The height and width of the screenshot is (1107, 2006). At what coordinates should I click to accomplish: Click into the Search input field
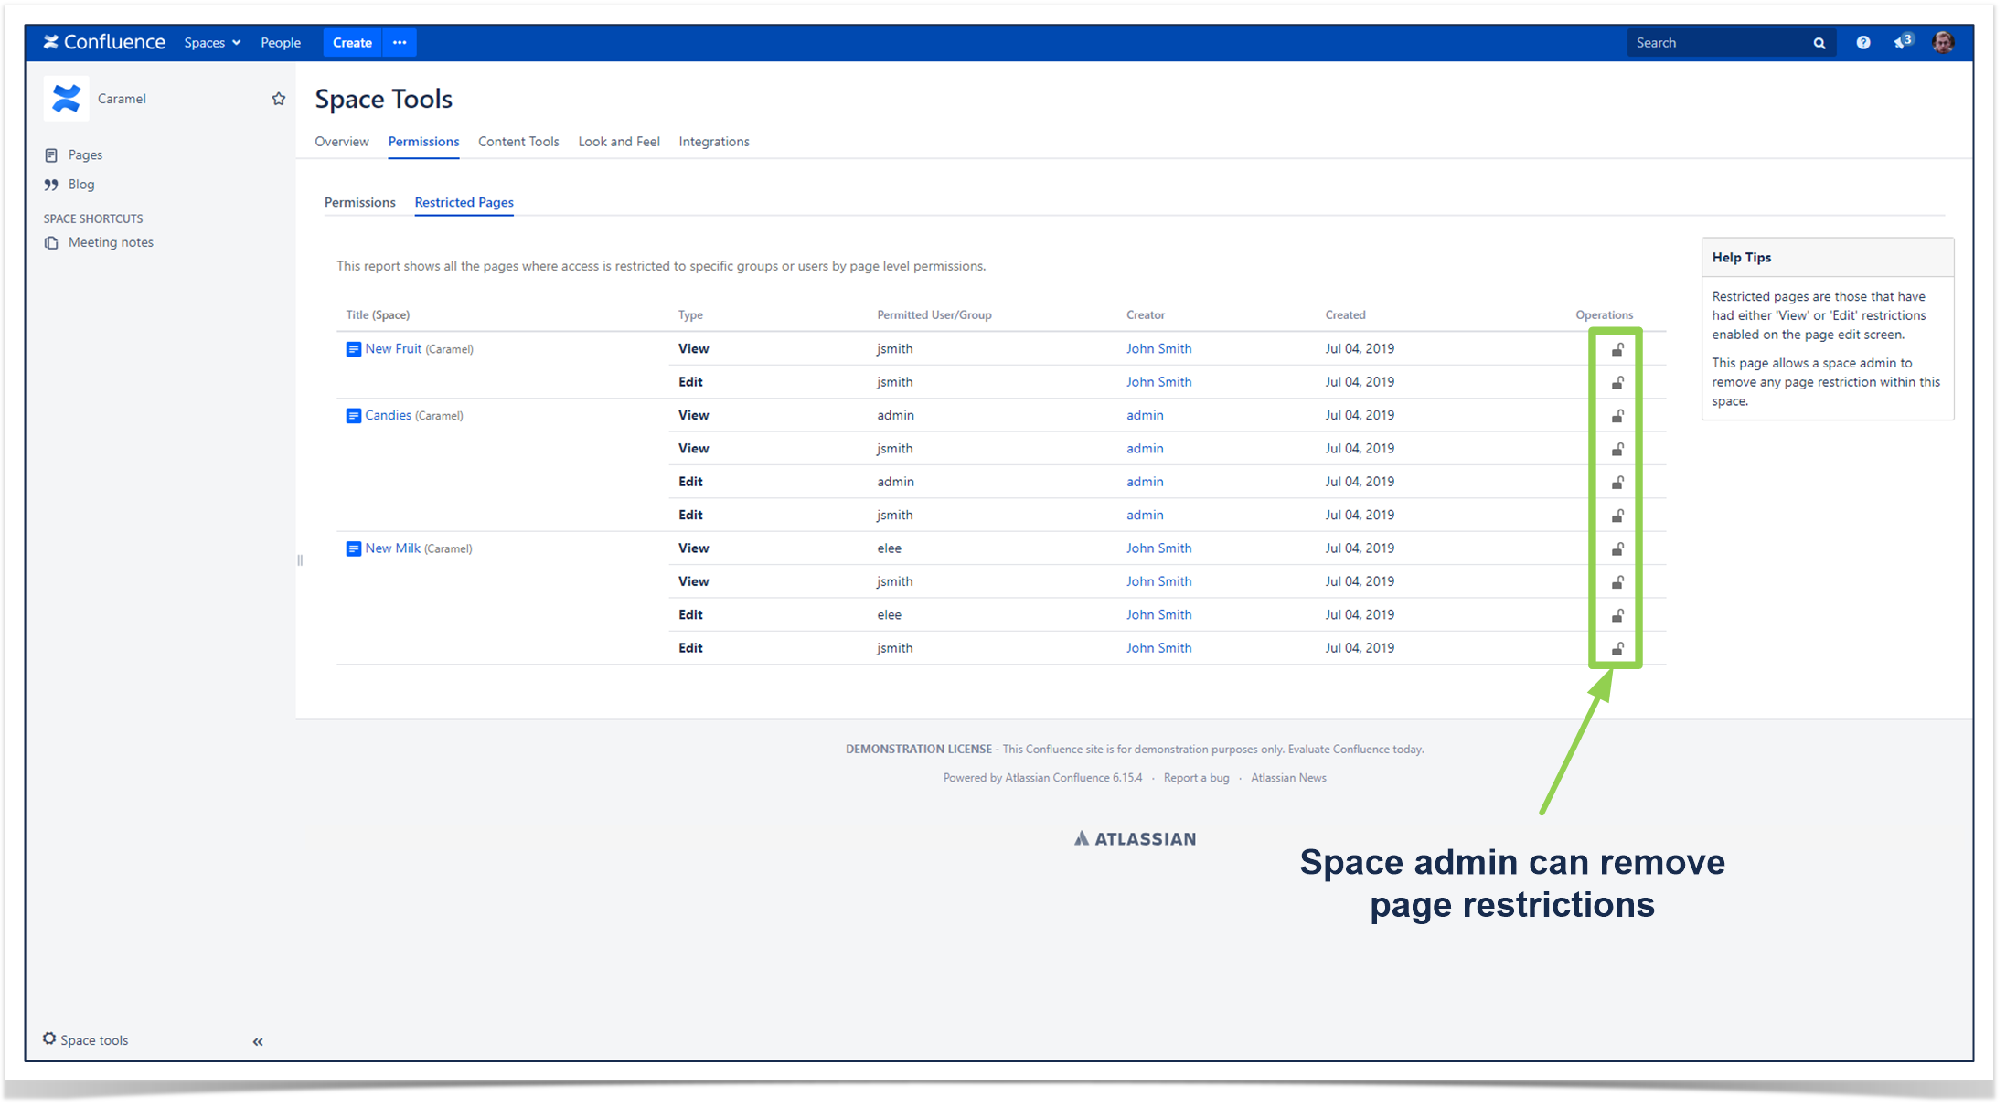click(x=1717, y=43)
